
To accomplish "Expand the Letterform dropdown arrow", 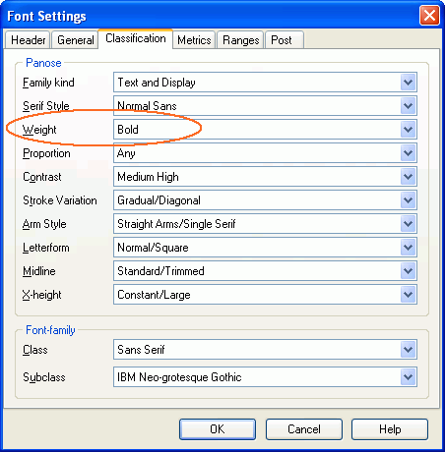I will (408, 248).
